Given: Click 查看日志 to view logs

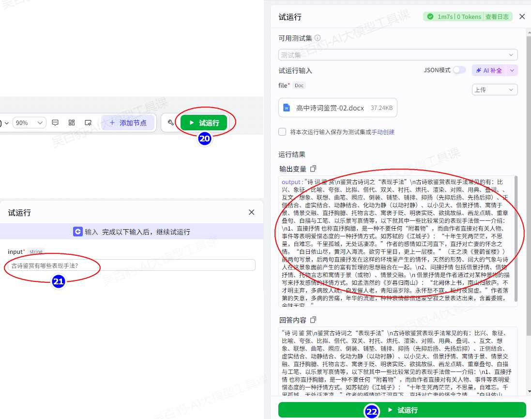Looking at the screenshot, I should coord(497,16).
